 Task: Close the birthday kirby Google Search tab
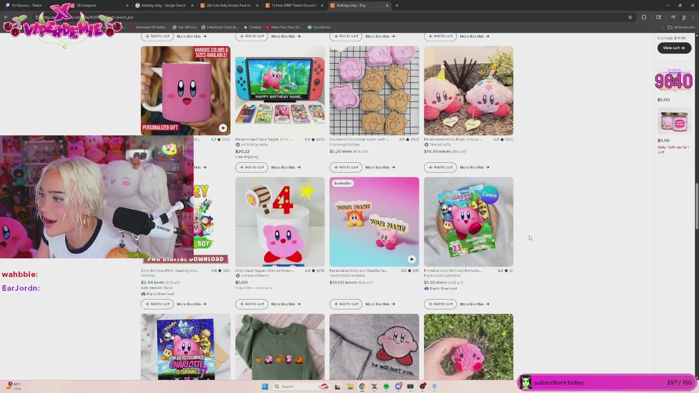(192, 5)
